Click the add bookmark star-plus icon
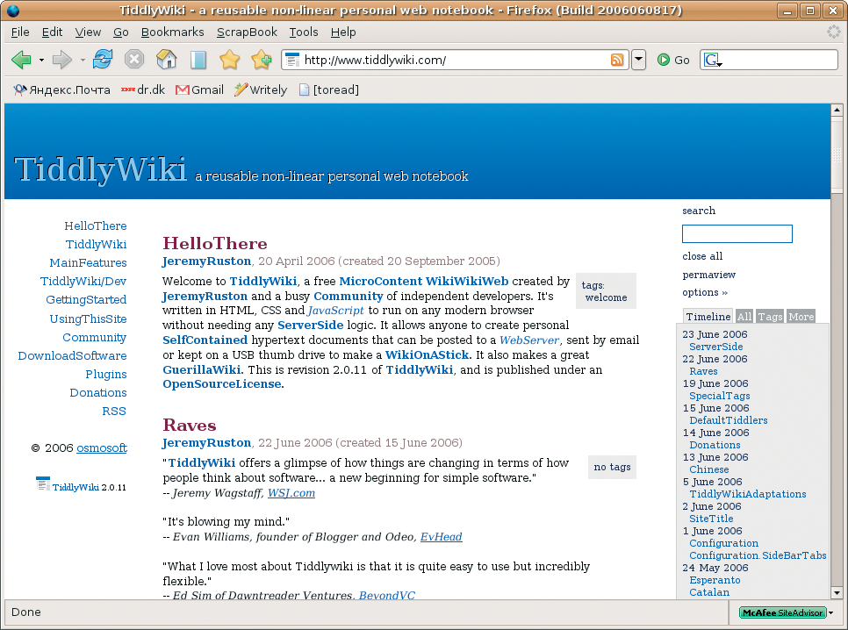Screen dimensions: 848x630 coord(262,60)
